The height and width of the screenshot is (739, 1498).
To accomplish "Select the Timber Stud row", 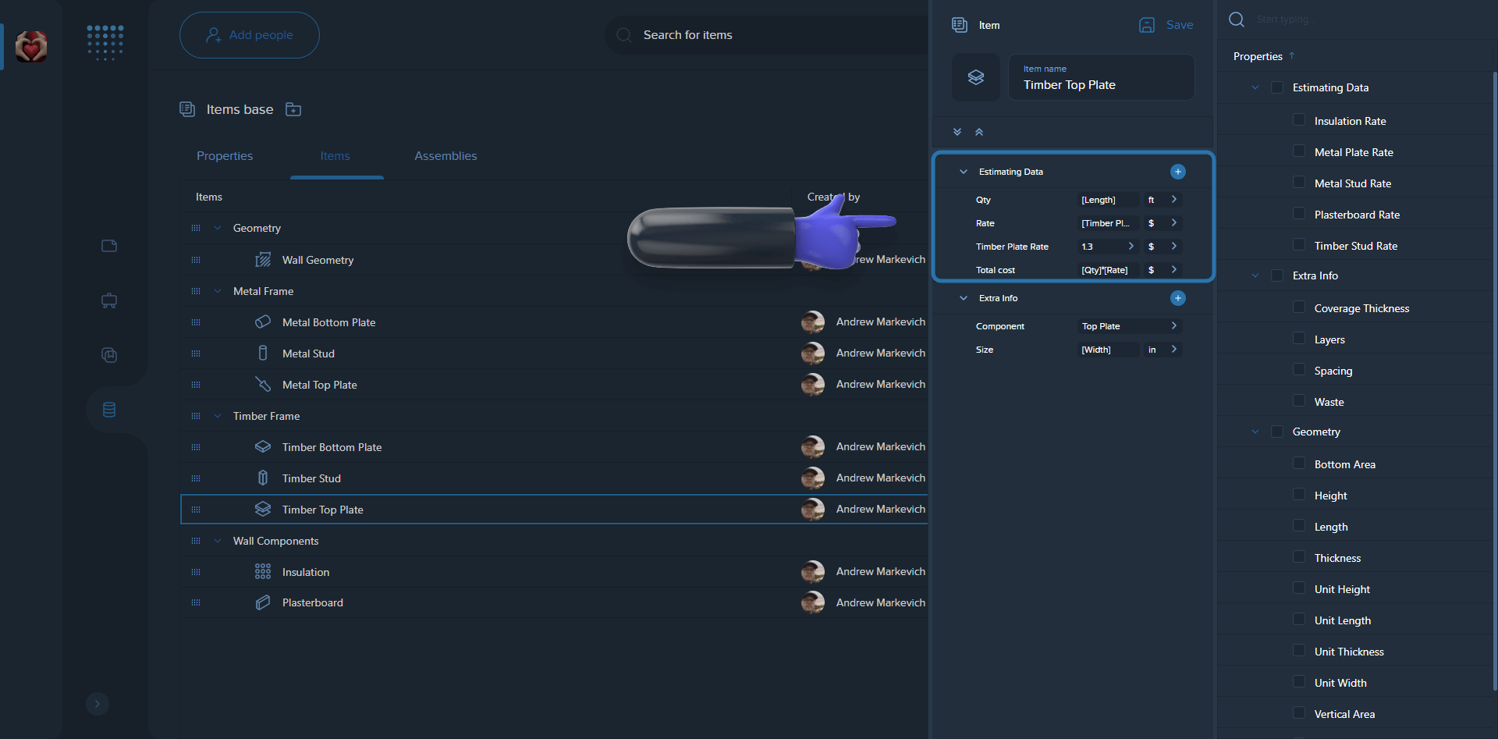I will click(x=554, y=478).
